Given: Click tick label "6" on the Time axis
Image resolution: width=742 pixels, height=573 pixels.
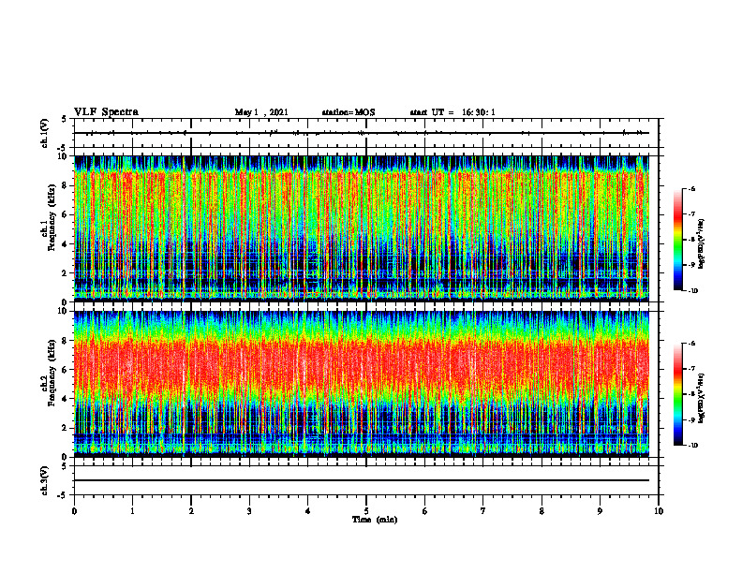Looking at the screenshot, I should tap(425, 511).
